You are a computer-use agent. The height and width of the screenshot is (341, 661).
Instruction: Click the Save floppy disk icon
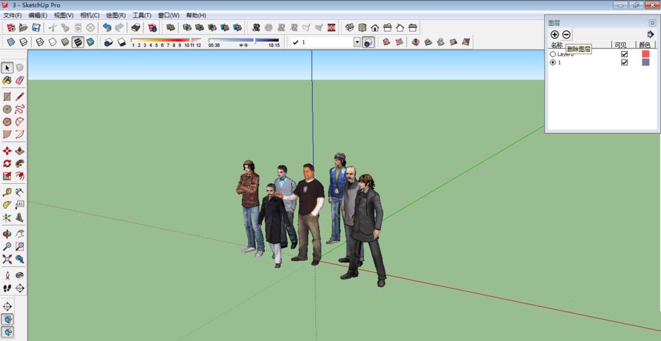(x=36, y=28)
